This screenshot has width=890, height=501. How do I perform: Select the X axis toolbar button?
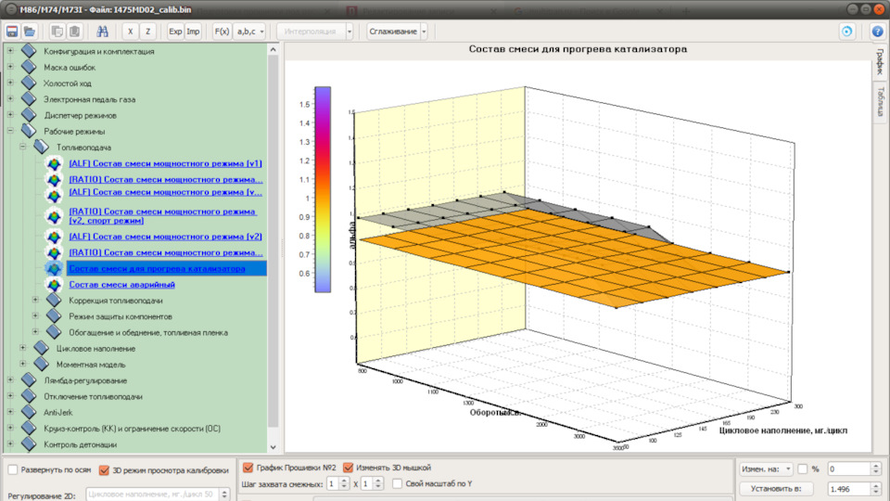(x=130, y=32)
